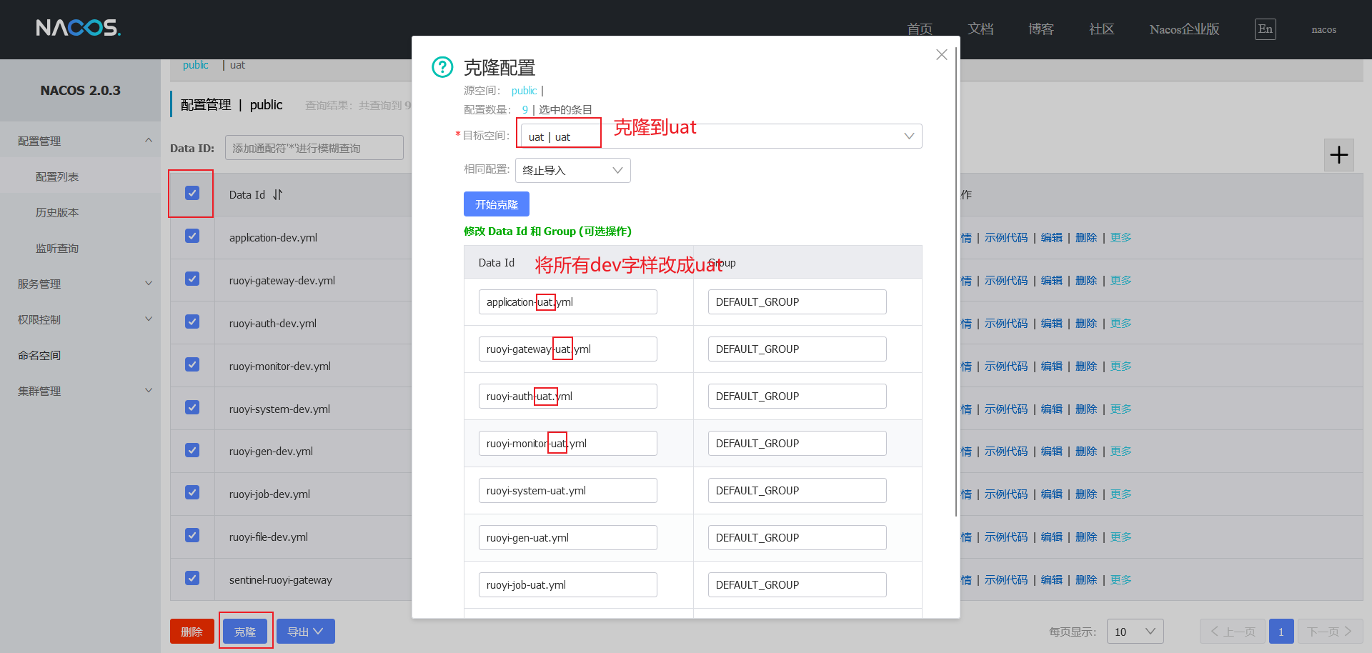1372x653 pixels.
Task: Click 删除 for ruoyi-auth-dev.yml row
Action: pos(1086,324)
